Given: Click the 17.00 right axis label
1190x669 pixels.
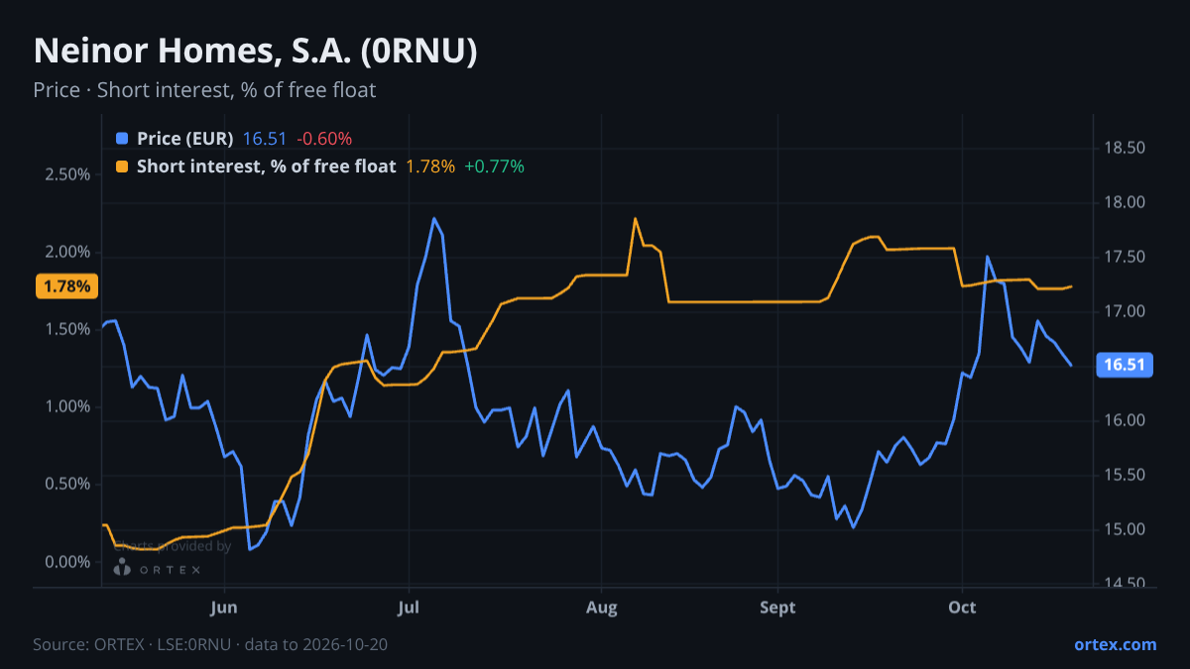Looking at the screenshot, I should 1125,312.
